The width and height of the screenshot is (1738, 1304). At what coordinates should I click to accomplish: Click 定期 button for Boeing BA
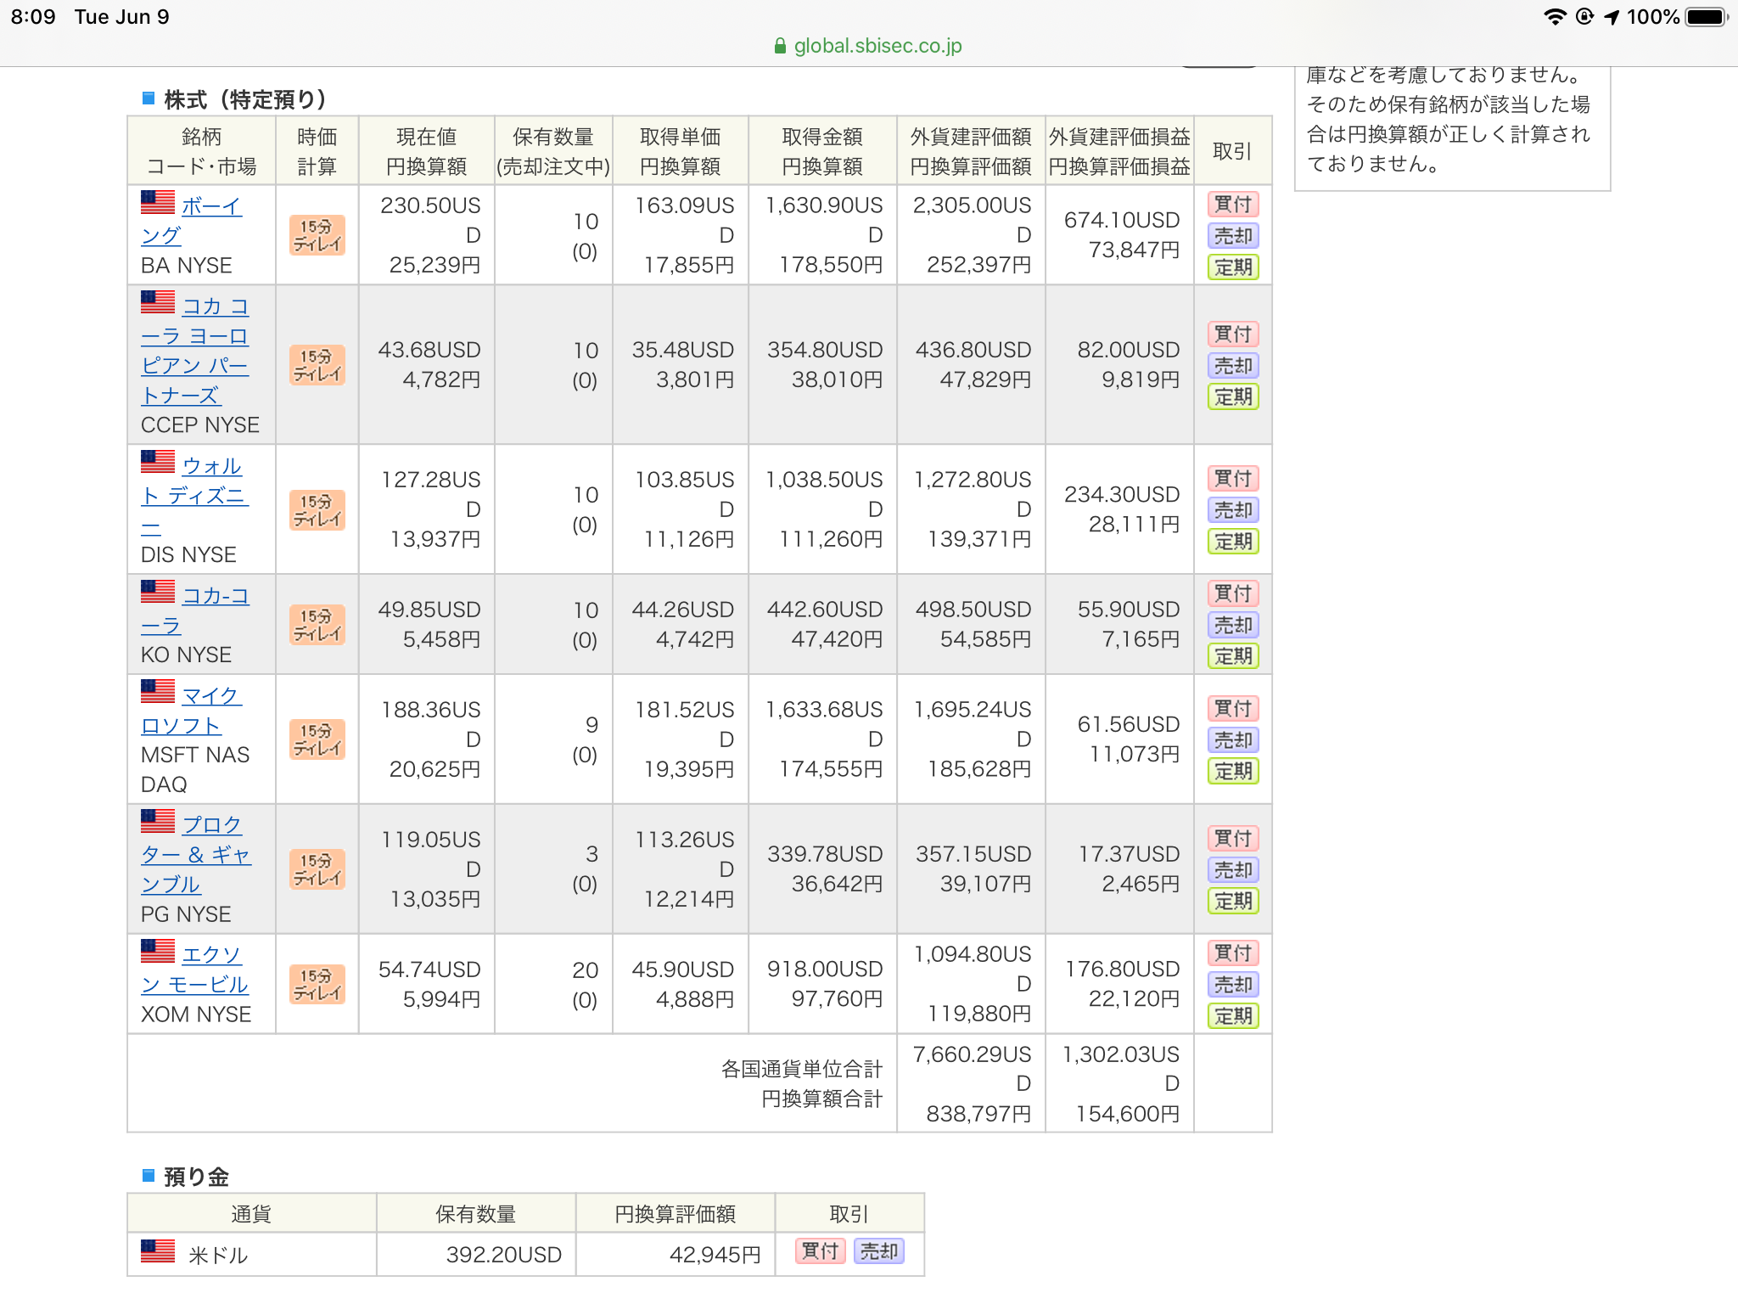(1233, 267)
